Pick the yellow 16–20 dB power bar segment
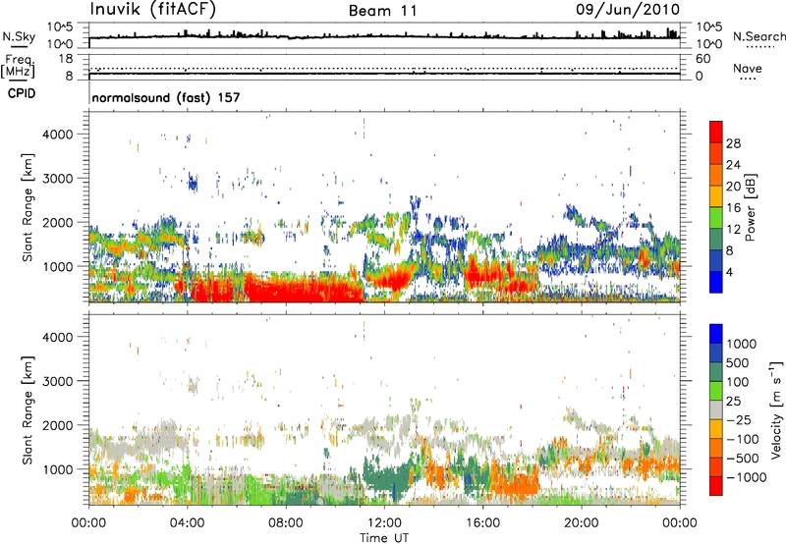Viewport: 786px width, 544px height. (x=716, y=196)
